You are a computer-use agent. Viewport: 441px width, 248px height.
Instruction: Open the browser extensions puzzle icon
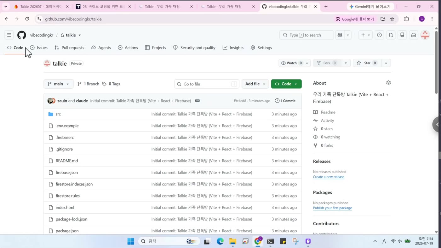click(x=407, y=19)
